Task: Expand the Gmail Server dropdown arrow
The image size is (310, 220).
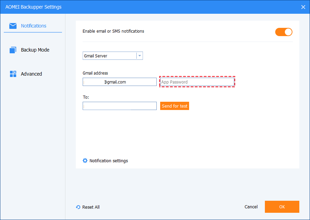Action: click(x=139, y=56)
